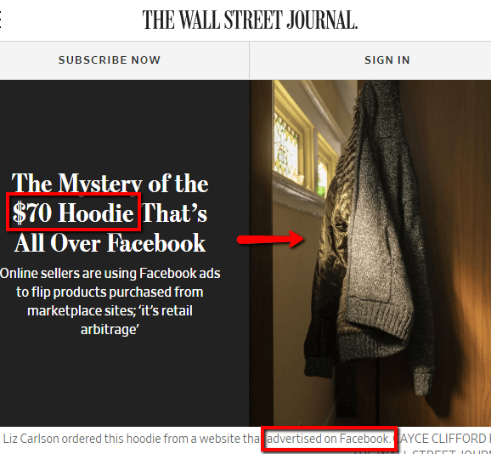Click the word "arbitrage'" in subheadline
Viewport: 491px width, 454px height.
tap(110, 330)
